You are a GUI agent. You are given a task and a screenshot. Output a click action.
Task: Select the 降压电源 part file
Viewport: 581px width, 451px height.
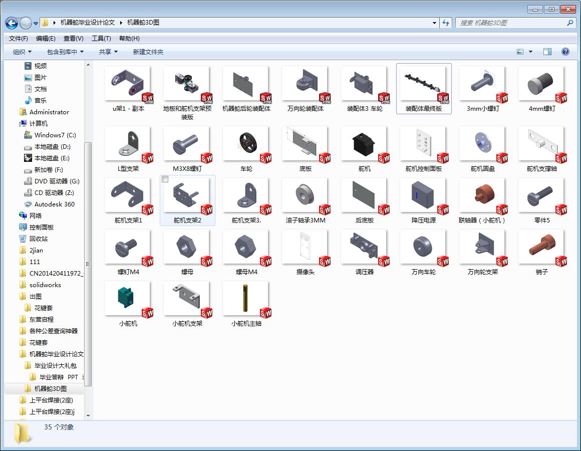pyautogui.click(x=424, y=200)
